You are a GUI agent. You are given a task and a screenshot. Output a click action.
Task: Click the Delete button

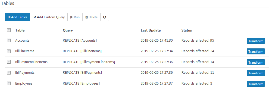click(x=92, y=17)
